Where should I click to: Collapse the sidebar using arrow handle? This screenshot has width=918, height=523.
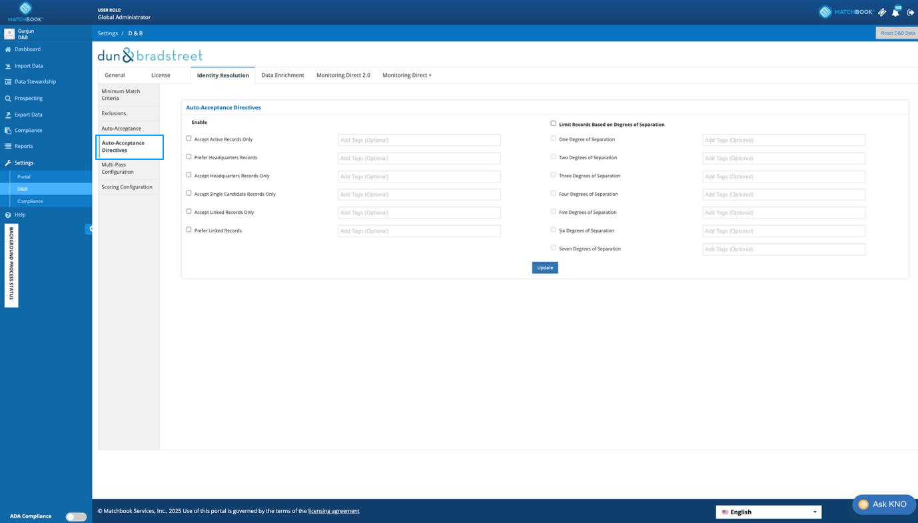(89, 229)
